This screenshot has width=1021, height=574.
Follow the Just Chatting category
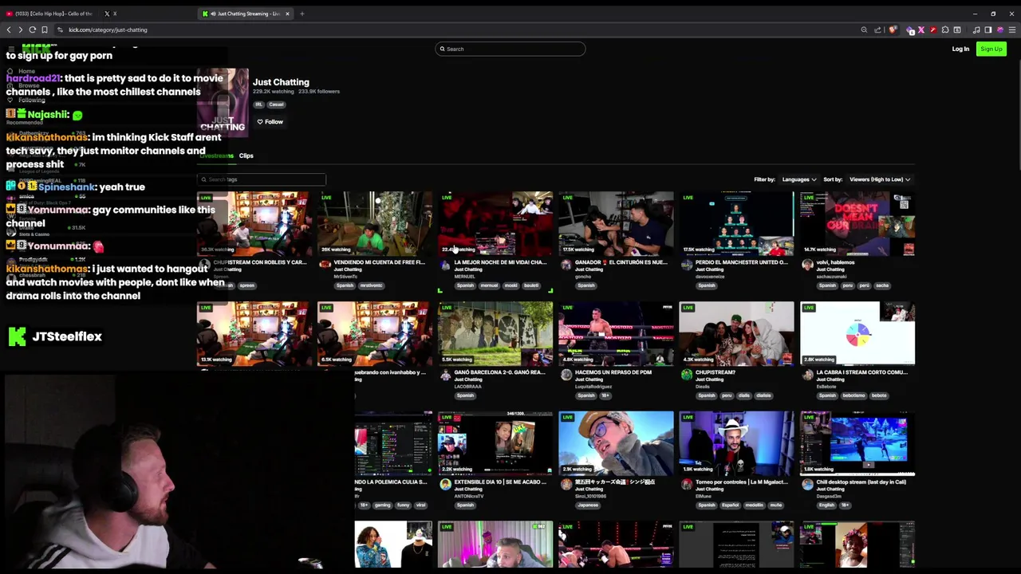point(270,122)
